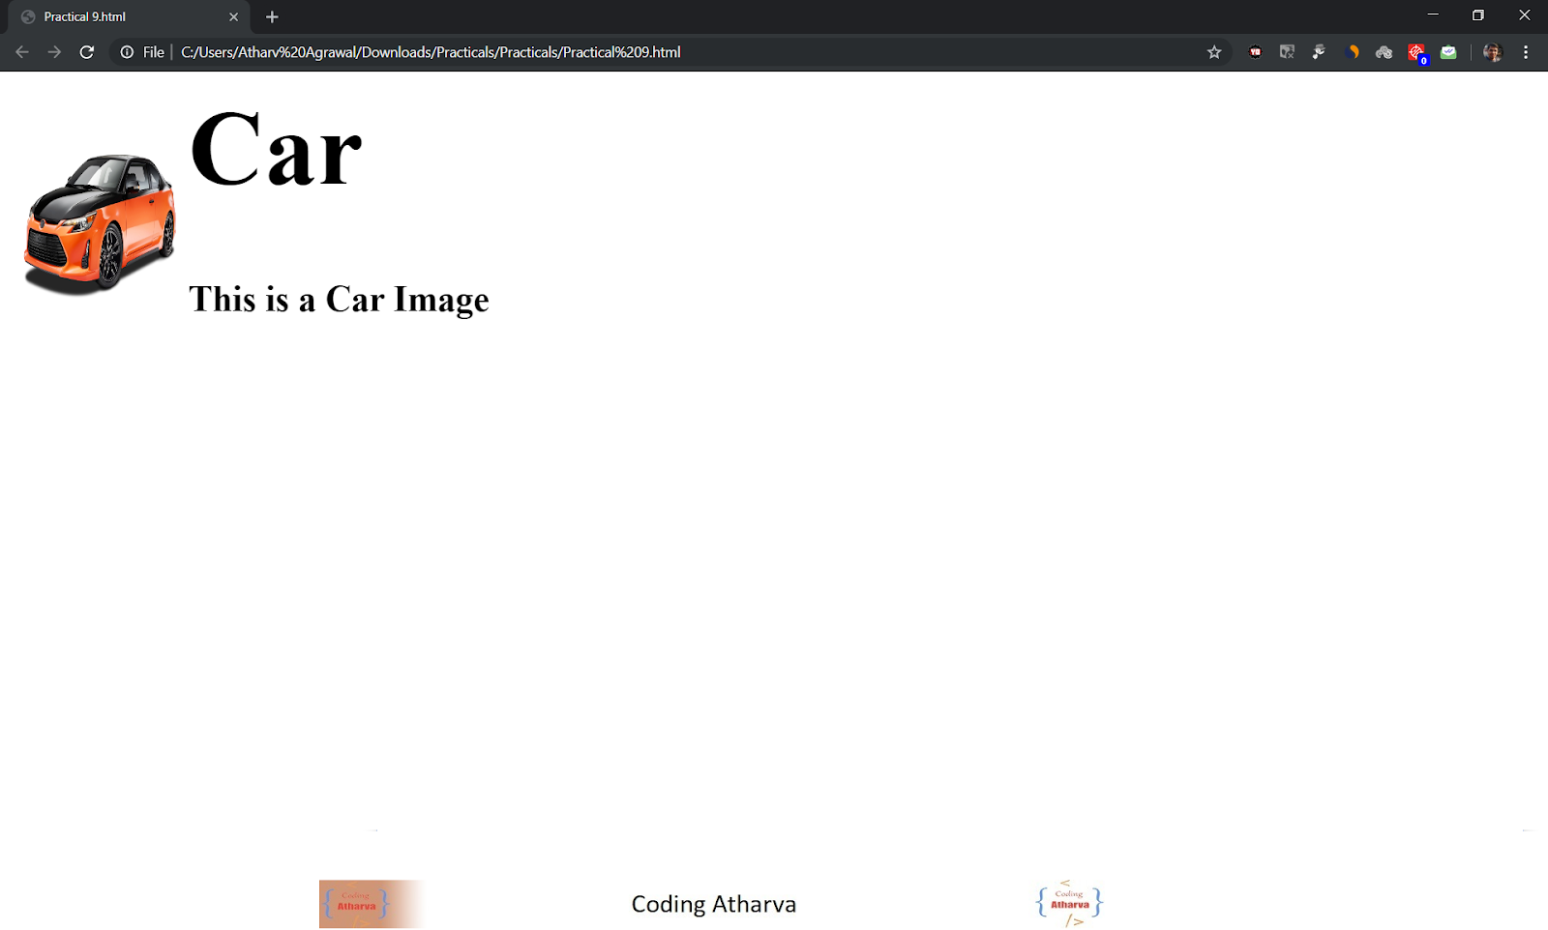Click the interlocking rings extension icon
Screen dimensions: 1548x930
(1384, 51)
